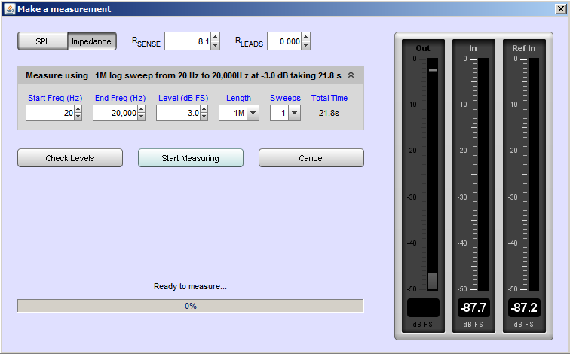This screenshot has height=354, width=570.
Task: Click the Ready to measure status text
Action: [x=190, y=286]
